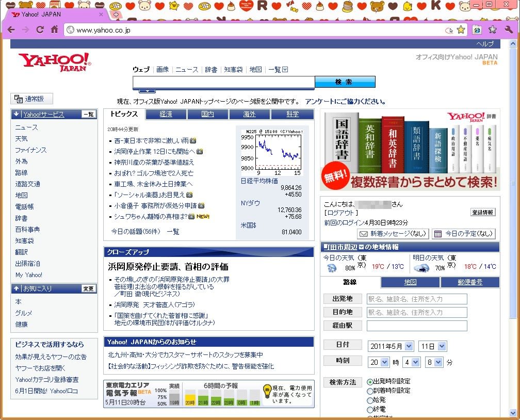Switch to the 地図 tab in route panel
The width and height of the screenshot is (520, 420).
410,282
